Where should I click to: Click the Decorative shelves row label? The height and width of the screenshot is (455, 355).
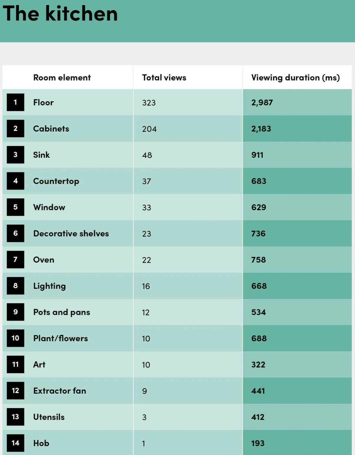tap(71, 233)
